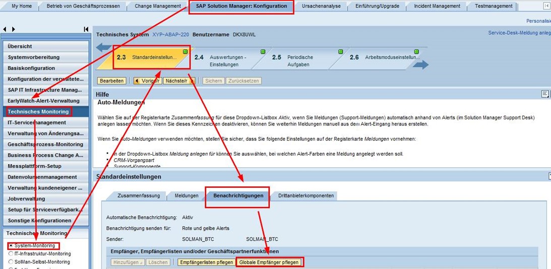Open Basiskonfiguration in the navigation list
The width and height of the screenshot is (551, 269).
tap(46, 68)
